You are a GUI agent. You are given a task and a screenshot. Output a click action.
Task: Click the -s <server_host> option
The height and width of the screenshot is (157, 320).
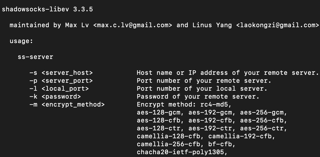coord(61,73)
